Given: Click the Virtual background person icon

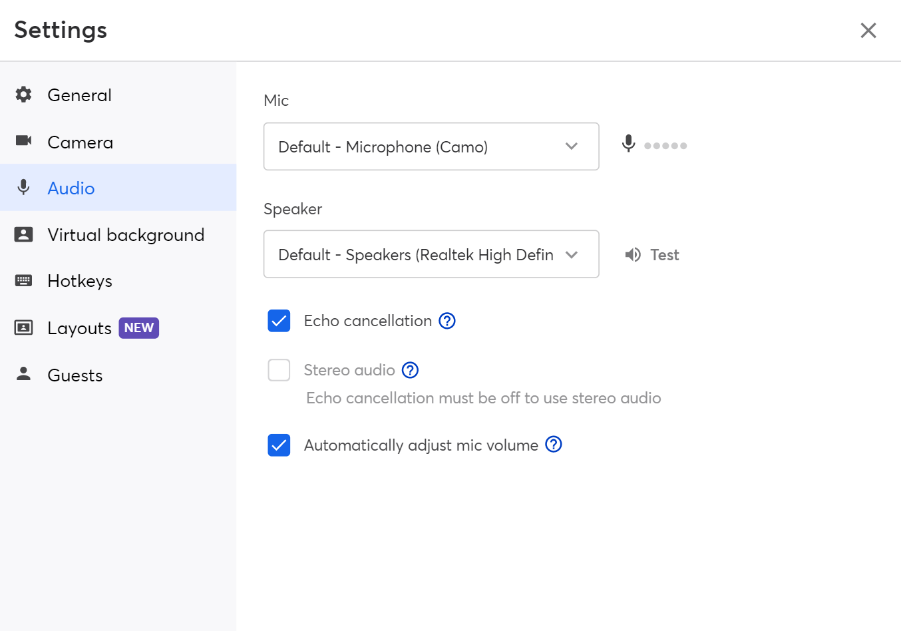Looking at the screenshot, I should click(24, 234).
